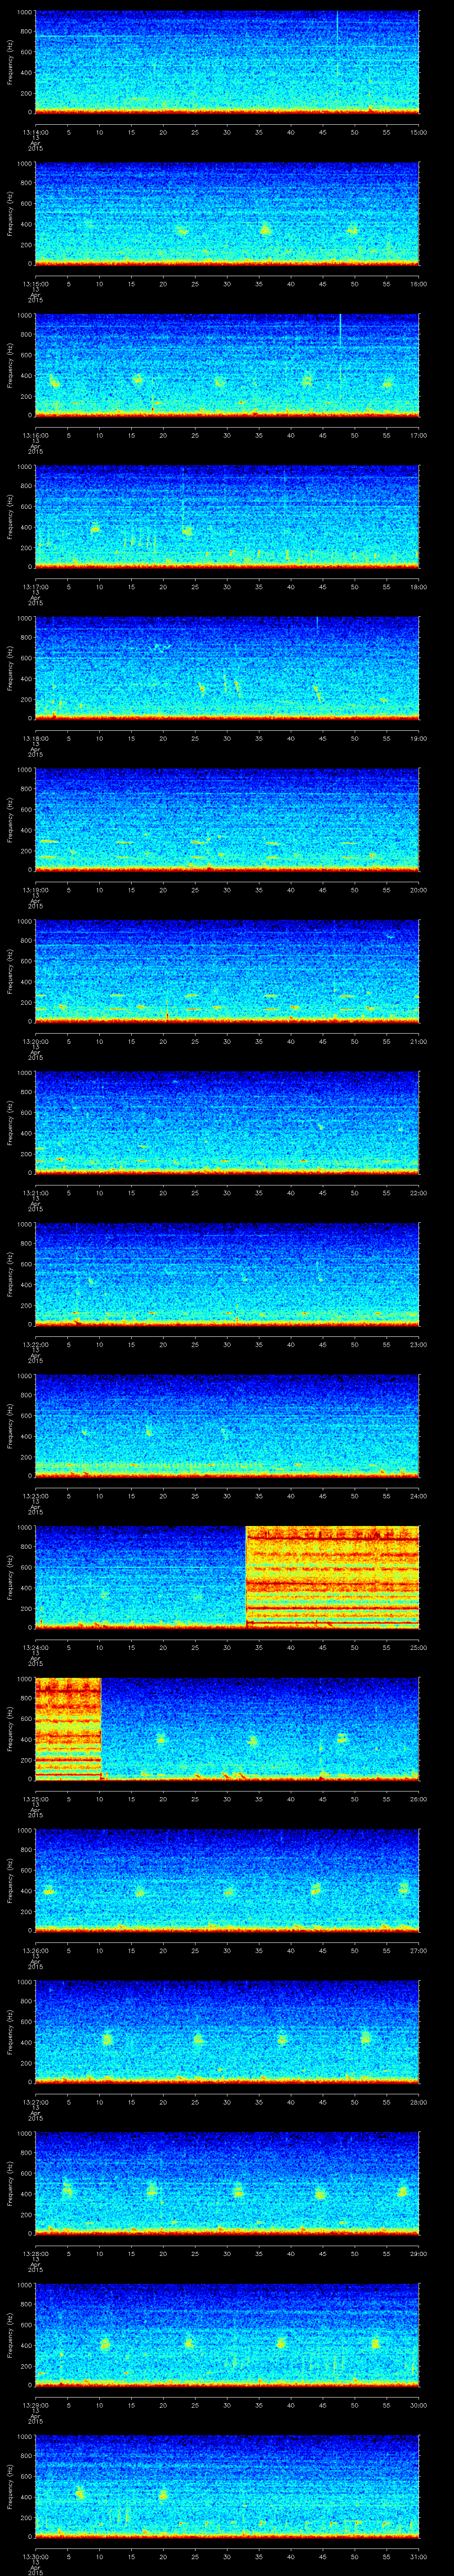
Task: Click the "29:00" end time label
Action: (418, 2252)
